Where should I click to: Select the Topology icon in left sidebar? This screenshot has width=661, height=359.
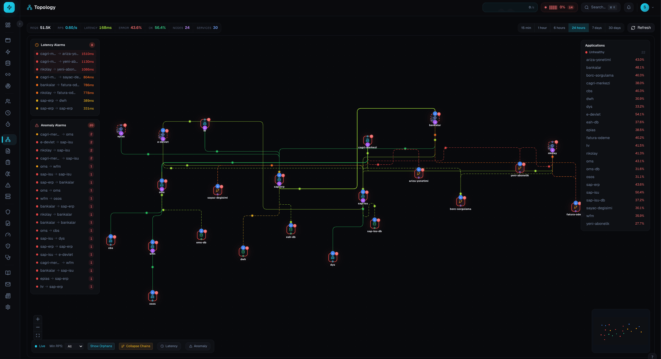tap(8, 140)
